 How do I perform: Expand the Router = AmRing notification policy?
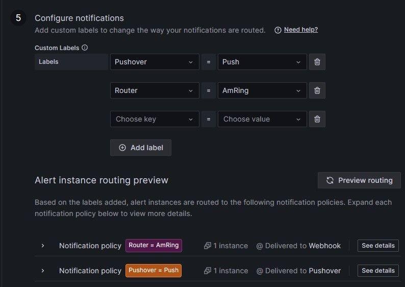[x=43, y=246]
